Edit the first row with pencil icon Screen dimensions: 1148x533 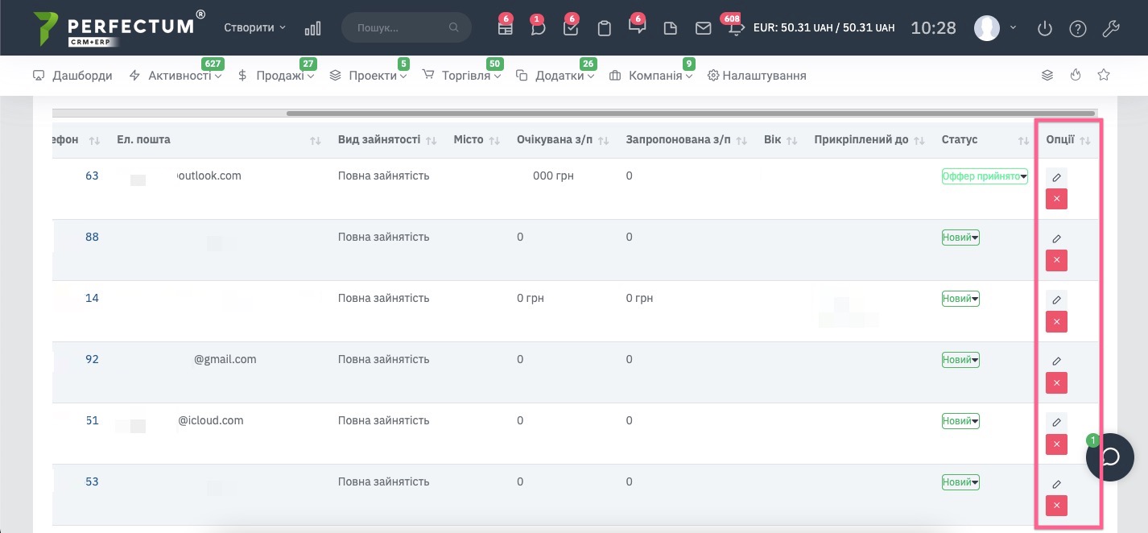pos(1056,178)
